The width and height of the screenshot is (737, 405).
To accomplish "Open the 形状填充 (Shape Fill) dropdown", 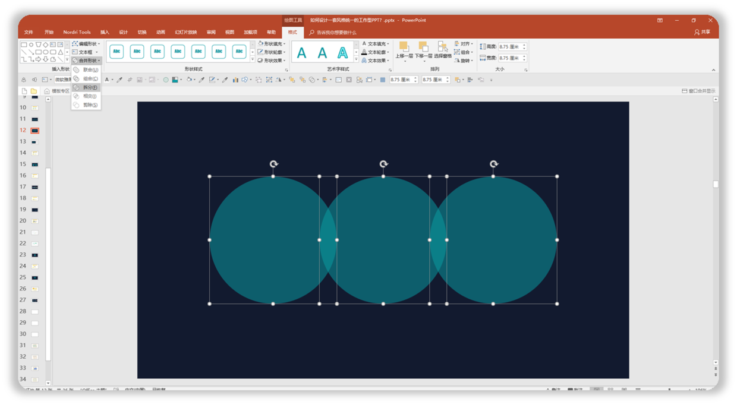I will (272, 44).
